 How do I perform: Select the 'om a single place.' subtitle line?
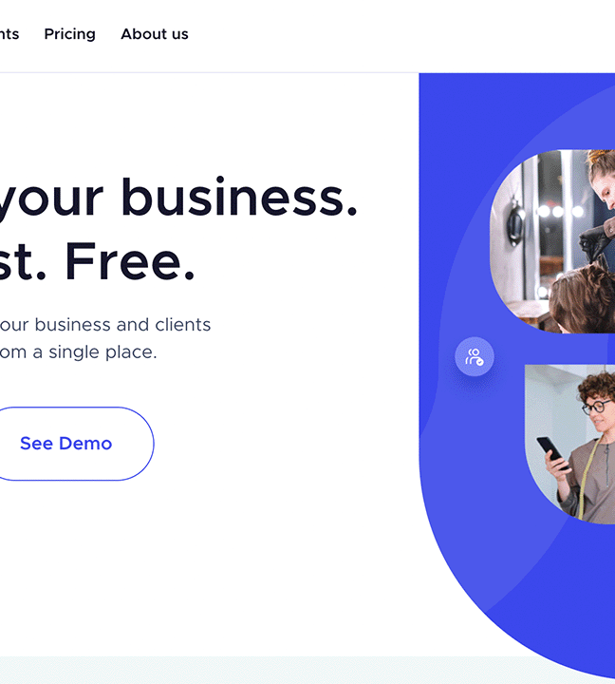(x=78, y=352)
